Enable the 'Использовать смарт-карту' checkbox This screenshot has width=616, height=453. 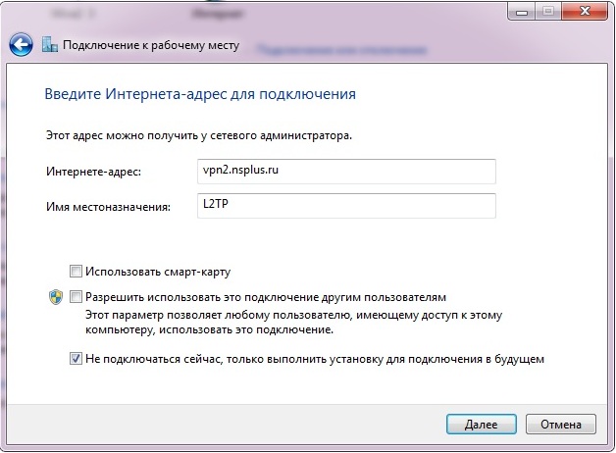click(76, 272)
